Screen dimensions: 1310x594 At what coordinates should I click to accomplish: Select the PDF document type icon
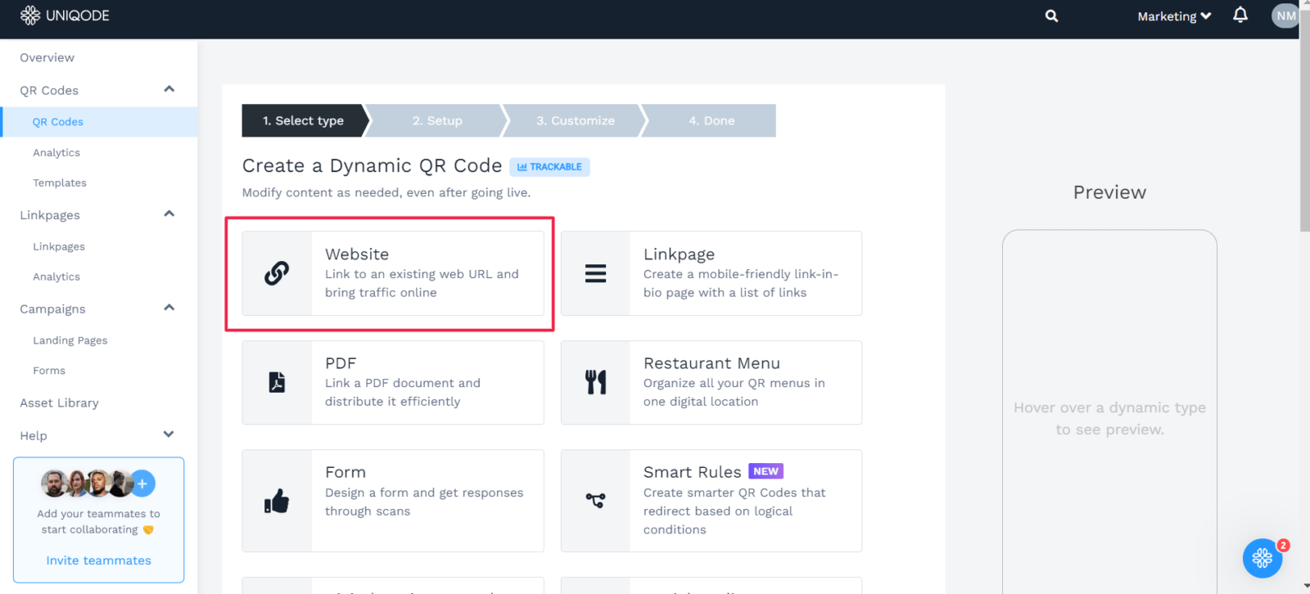277,382
